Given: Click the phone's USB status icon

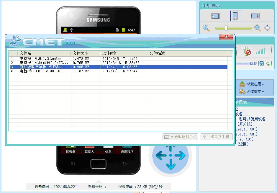Looking at the screenshot, I should [71, 30].
